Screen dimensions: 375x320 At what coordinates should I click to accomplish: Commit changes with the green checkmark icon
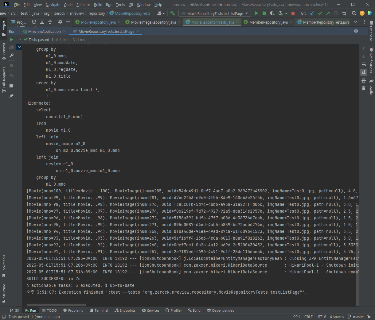click(x=320, y=13)
